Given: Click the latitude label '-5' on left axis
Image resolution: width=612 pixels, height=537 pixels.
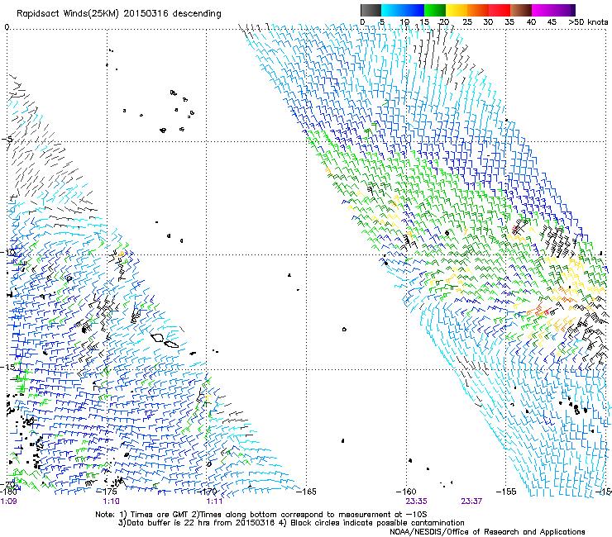Looking at the screenshot, I should pyautogui.click(x=7, y=140).
